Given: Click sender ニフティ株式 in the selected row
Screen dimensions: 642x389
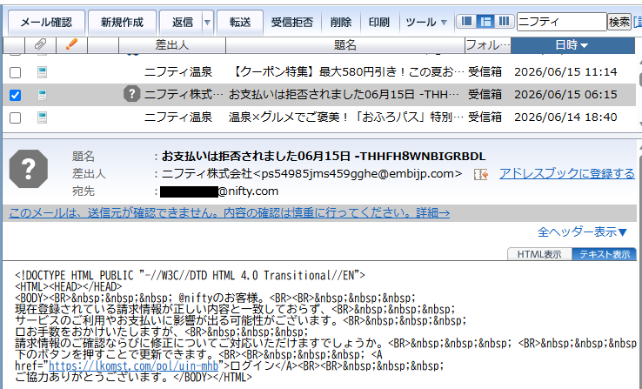Looking at the screenshot, I should (184, 95).
